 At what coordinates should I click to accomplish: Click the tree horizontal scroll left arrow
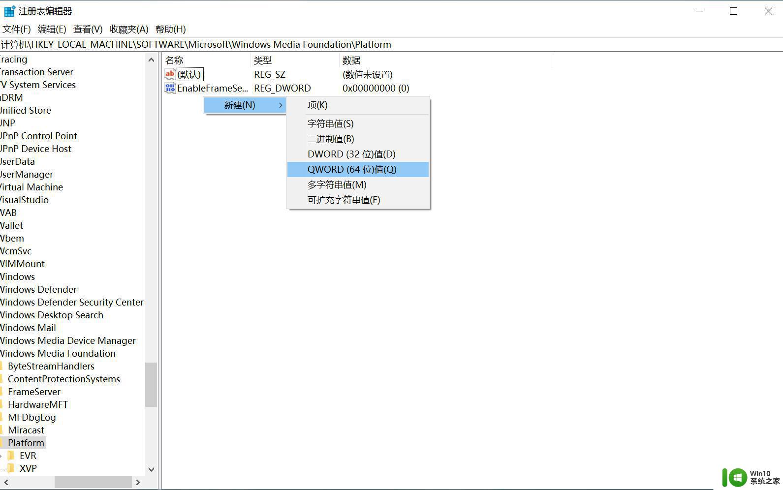pyautogui.click(x=6, y=482)
